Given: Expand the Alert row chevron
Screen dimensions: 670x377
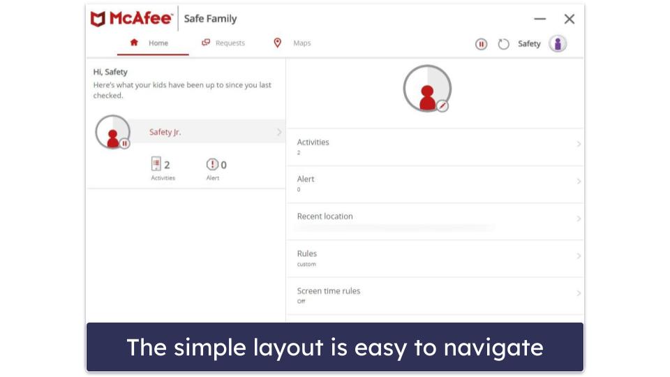Looking at the screenshot, I should (579, 182).
